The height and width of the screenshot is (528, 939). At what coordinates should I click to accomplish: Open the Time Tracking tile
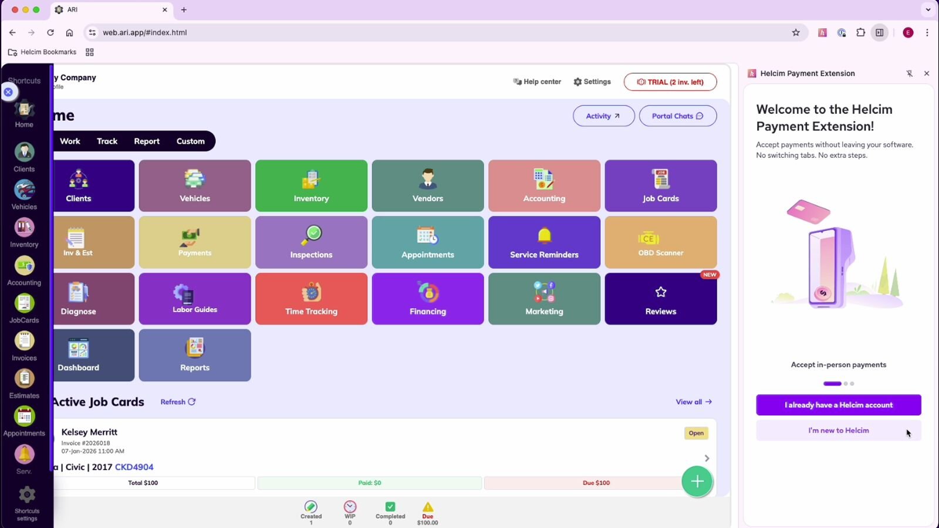coord(311,299)
